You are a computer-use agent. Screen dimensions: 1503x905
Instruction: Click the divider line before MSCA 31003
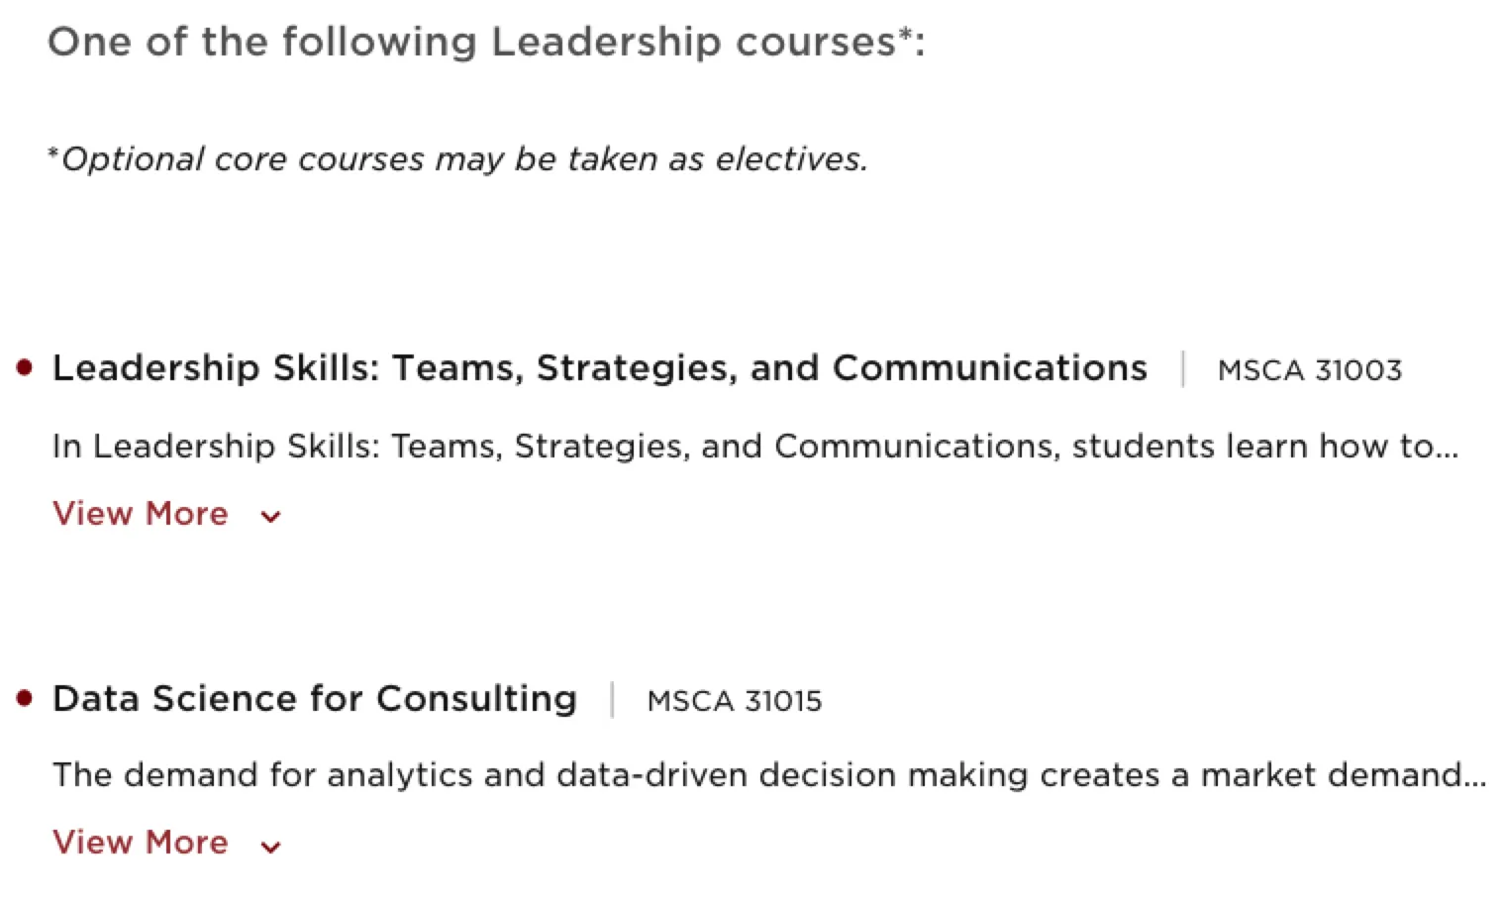[1183, 369]
